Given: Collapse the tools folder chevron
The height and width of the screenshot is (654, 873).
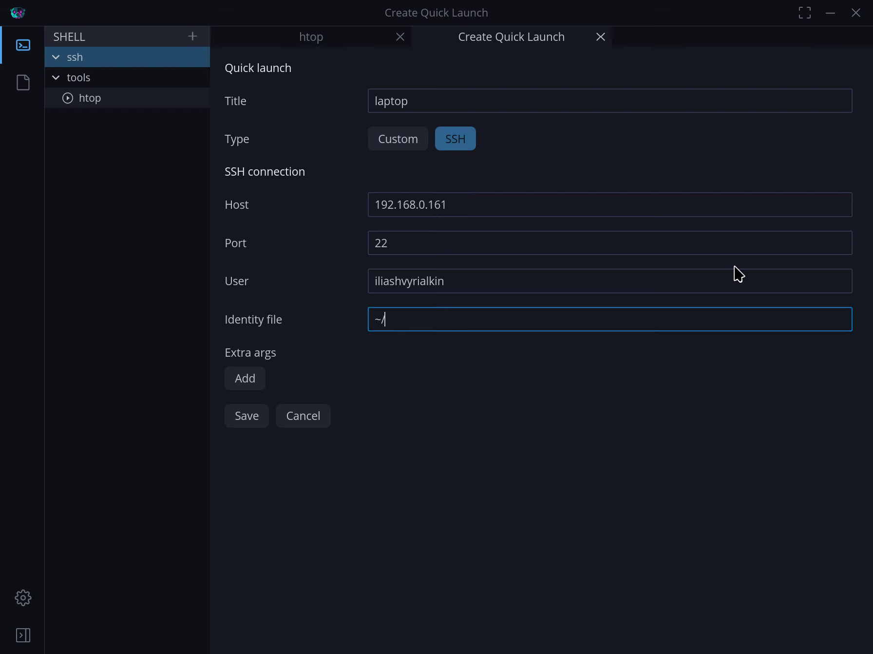Looking at the screenshot, I should pyautogui.click(x=56, y=77).
